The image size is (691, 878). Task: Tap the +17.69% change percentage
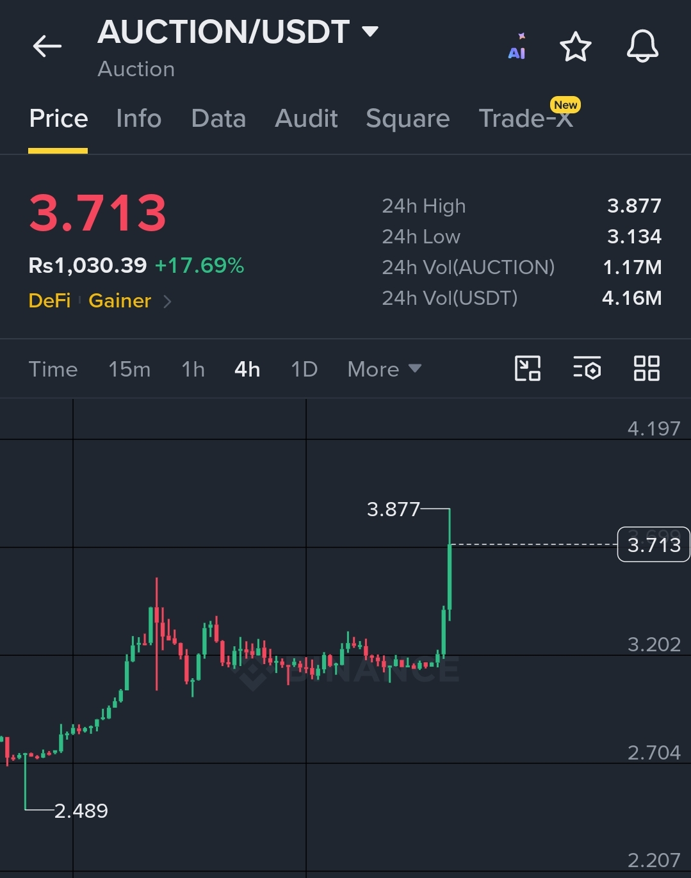pyautogui.click(x=199, y=265)
